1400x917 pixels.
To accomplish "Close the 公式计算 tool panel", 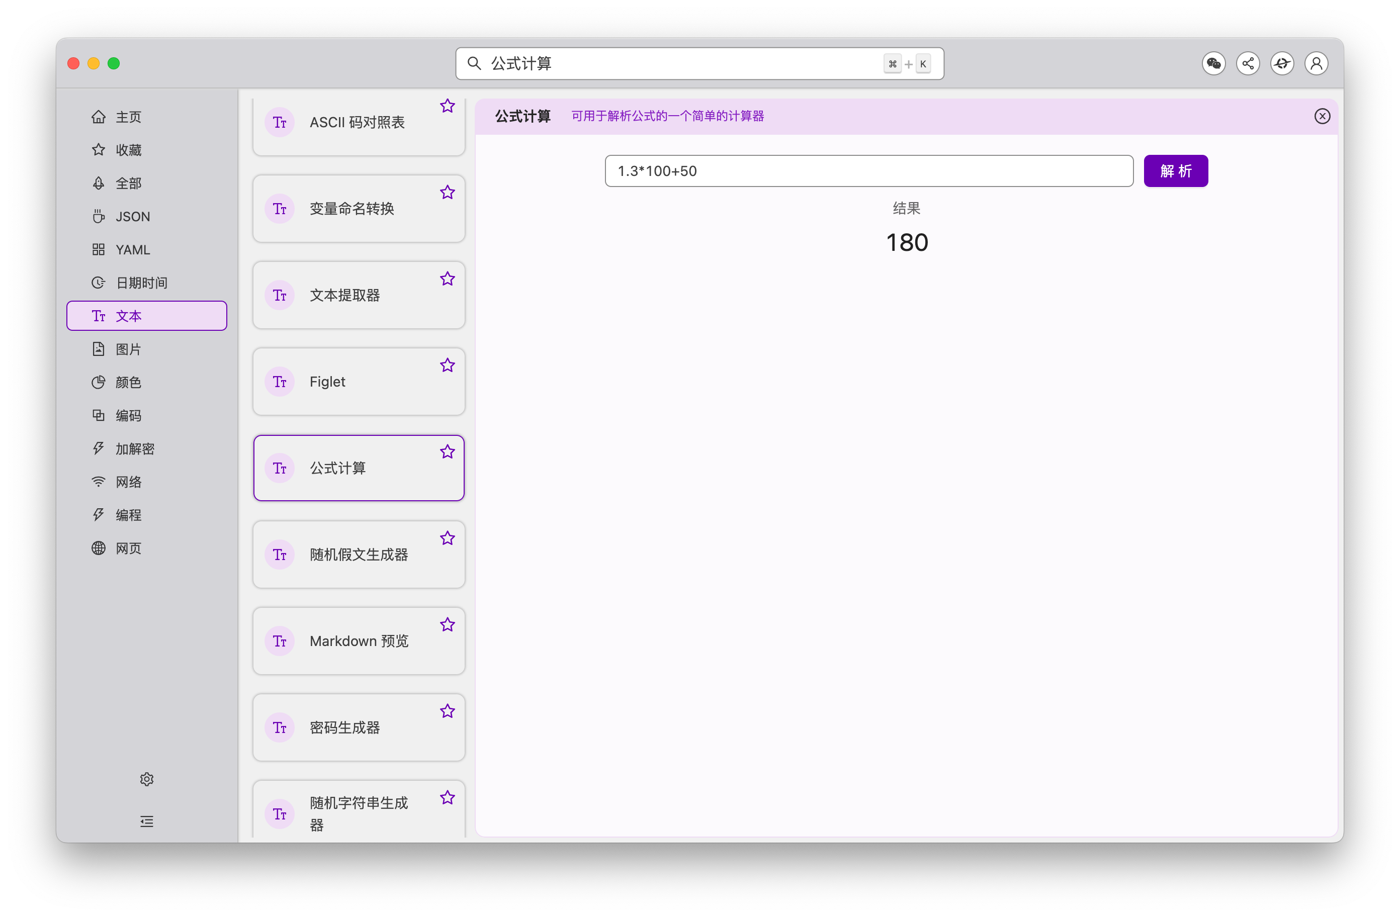I will [1322, 117].
